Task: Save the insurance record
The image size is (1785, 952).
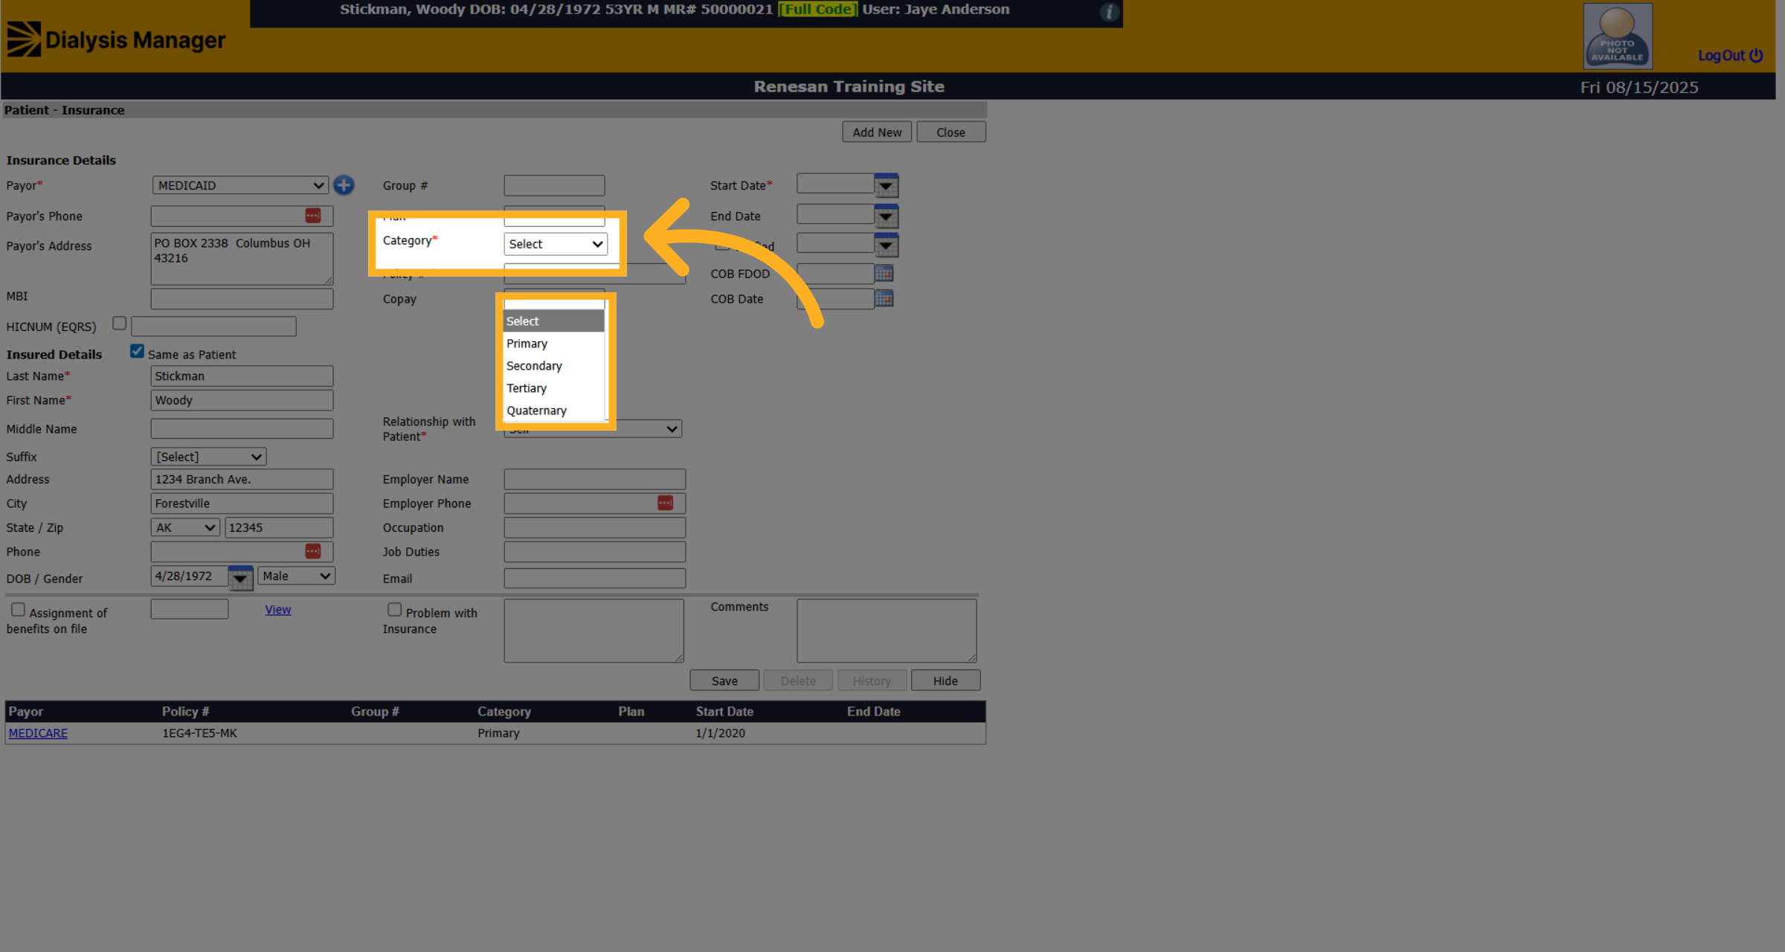Action: (724, 681)
